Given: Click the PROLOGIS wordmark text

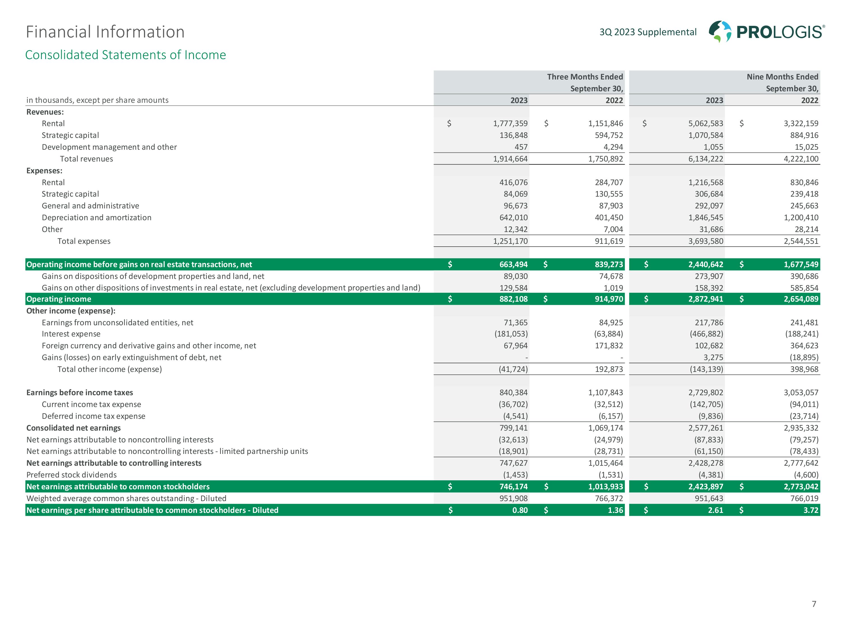Looking at the screenshot, I should point(780,32).
